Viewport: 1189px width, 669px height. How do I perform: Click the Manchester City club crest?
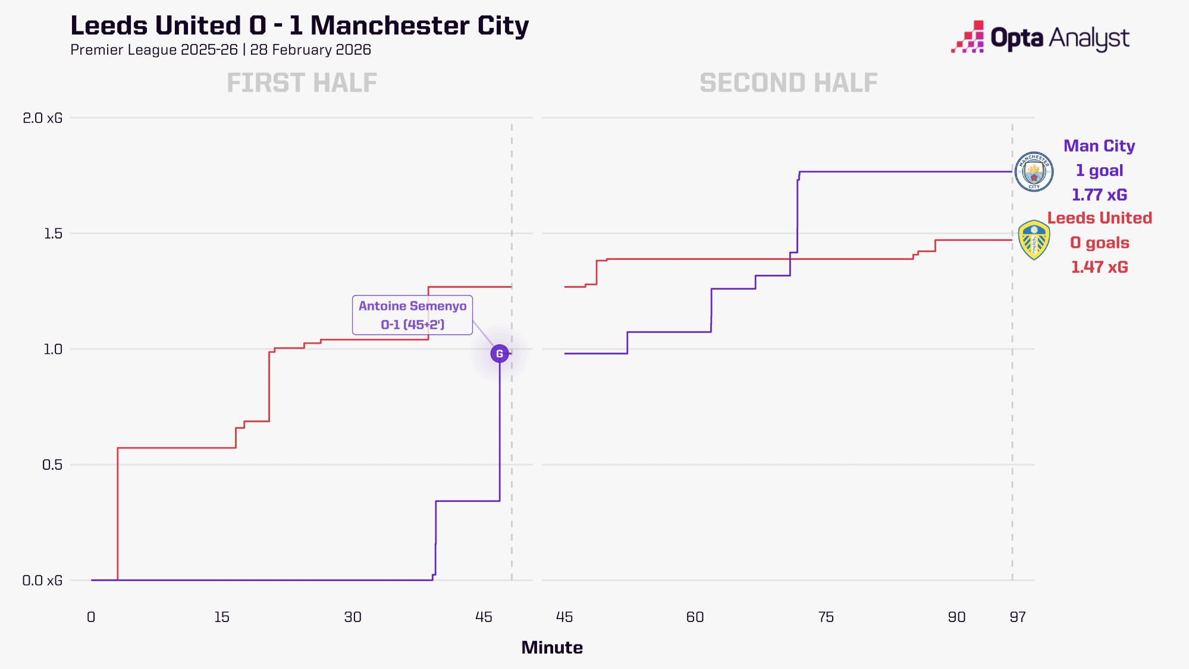pos(1034,172)
